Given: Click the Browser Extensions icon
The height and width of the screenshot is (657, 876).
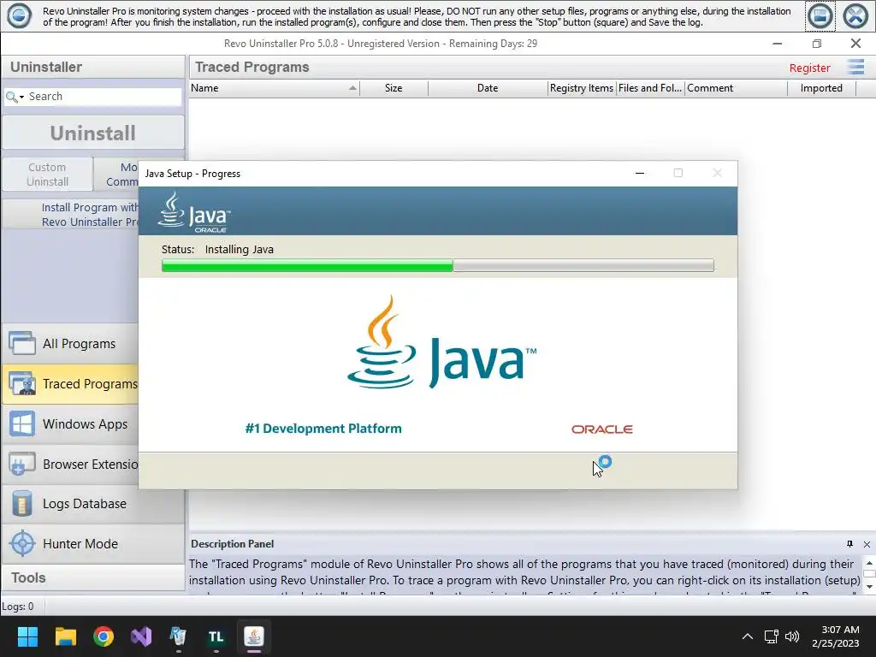Looking at the screenshot, I should click(22, 465).
